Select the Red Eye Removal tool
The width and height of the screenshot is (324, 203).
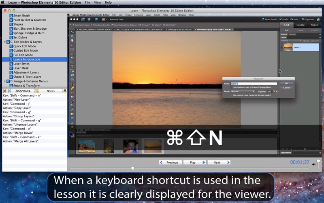72,84
